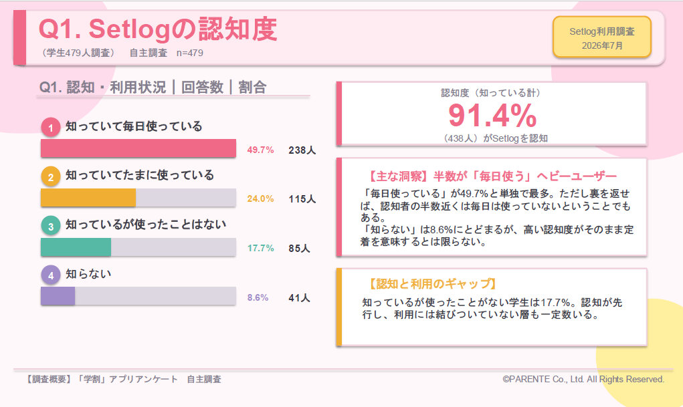Select the yellow Setlog利用調査 2026年7月 badge
The image size is (683, 407).
pyautogui.click(x=602, y=38)
